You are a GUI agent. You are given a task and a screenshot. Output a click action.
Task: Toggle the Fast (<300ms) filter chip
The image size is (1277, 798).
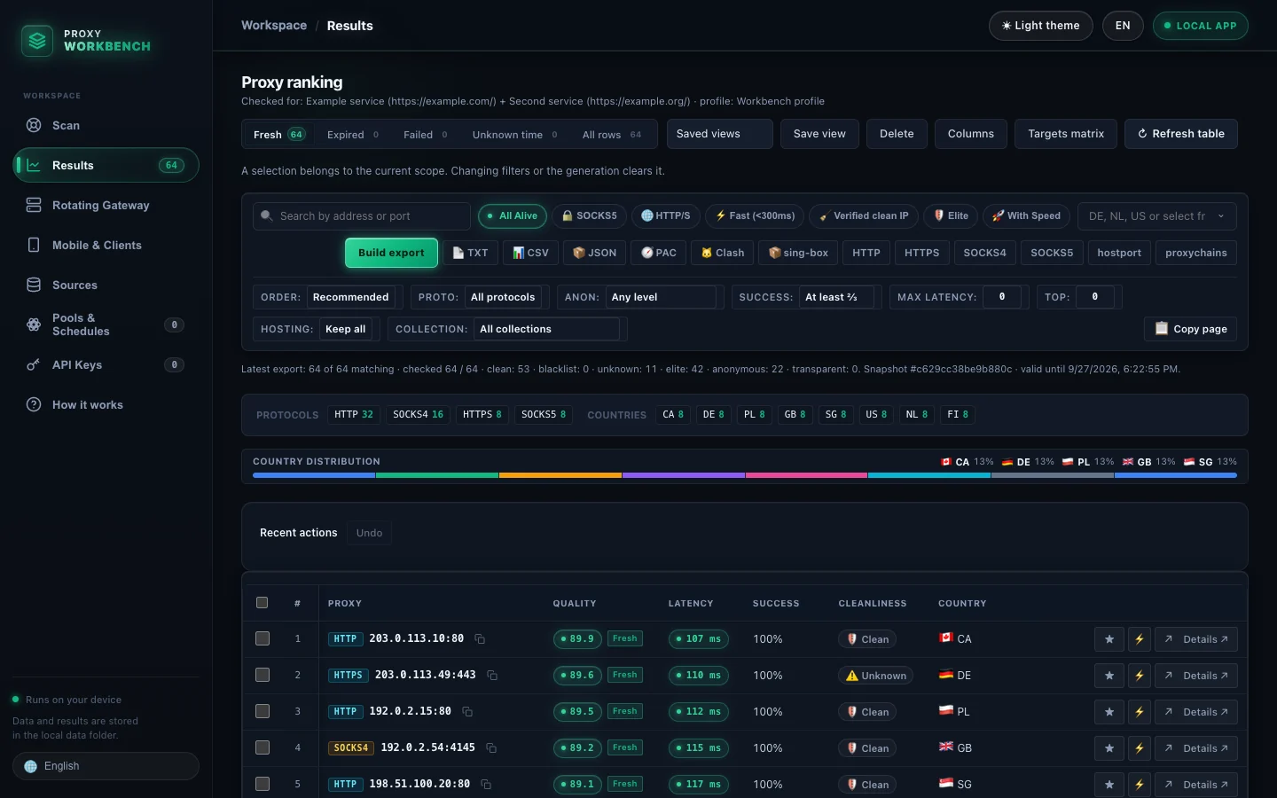[756, 216]
